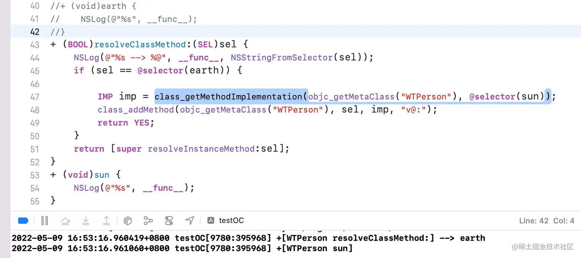Click the return YES statement
This screenshot has width=581, height=258.
(x=125, y=122)
